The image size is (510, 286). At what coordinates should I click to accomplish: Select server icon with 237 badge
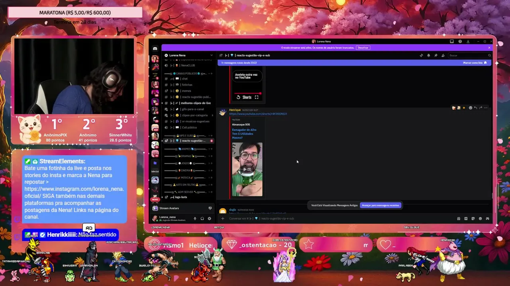click(x=155, y=128)
